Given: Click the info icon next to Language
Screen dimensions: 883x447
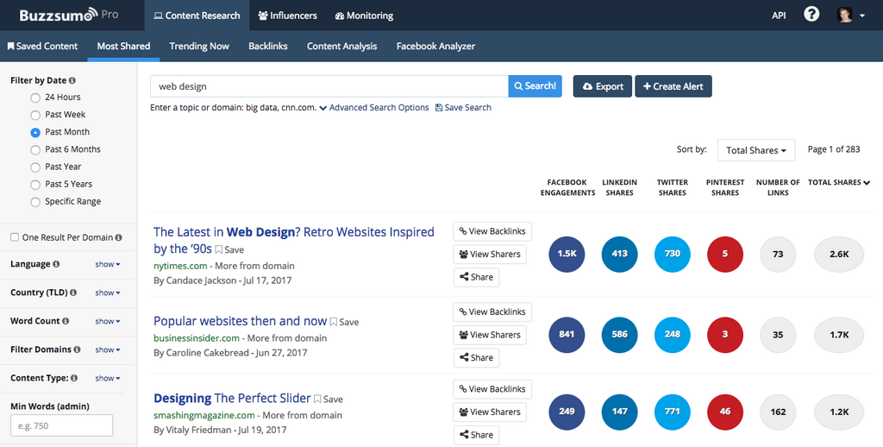Looking at the screenshot, I should tap(56, 264).
